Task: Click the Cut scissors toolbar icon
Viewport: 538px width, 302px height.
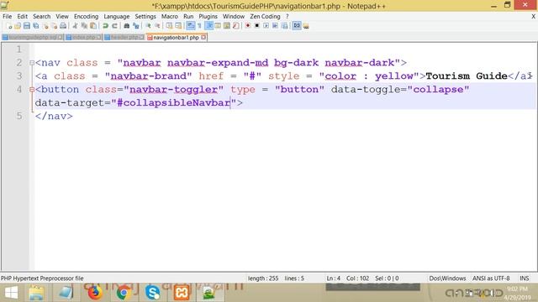Action: click(x=75, y=26)
